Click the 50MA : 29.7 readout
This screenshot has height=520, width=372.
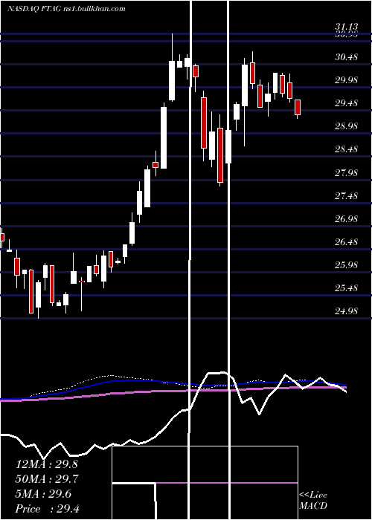coord(47,479)
